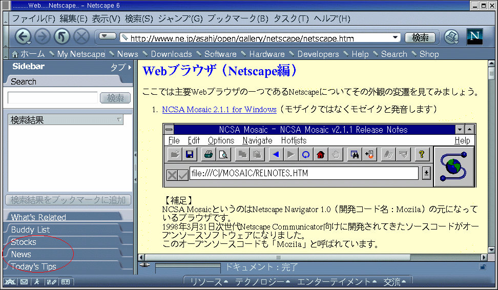The height and width of the screenshot is (290, 498).
Task: Click the security lock icon in status bar
Action: [x=483, y=267]
